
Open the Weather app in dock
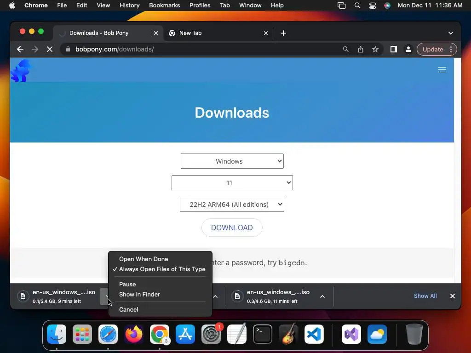tap(377, 334)
